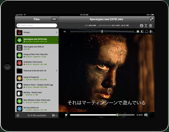The image size is (169, 132).
Task: Click the lock icon in bottom bar
Action: click(x=18, y=115)
